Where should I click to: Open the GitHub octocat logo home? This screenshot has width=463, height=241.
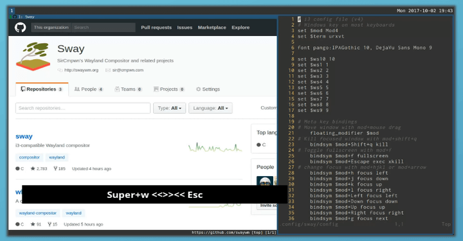21,28
